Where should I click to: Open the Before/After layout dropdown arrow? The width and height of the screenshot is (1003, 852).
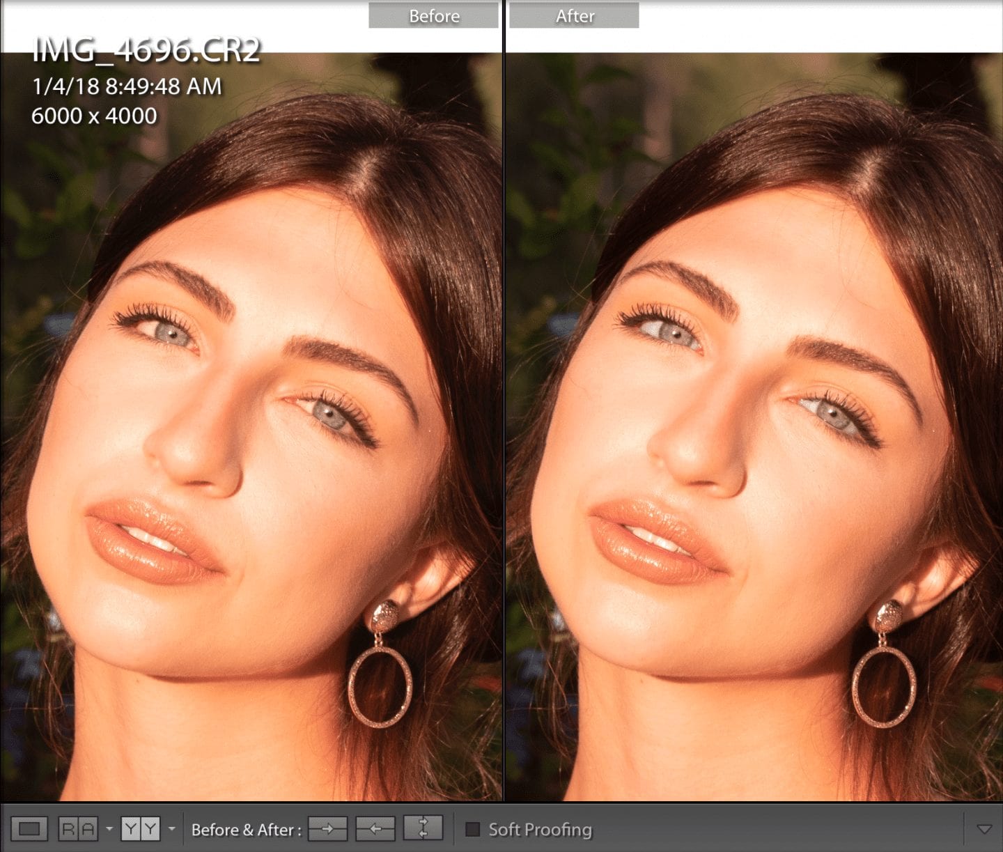[x=172, y=829]
